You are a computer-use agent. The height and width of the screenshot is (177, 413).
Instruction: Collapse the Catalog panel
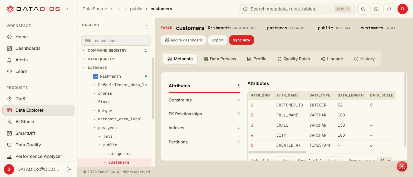(146, 25)
